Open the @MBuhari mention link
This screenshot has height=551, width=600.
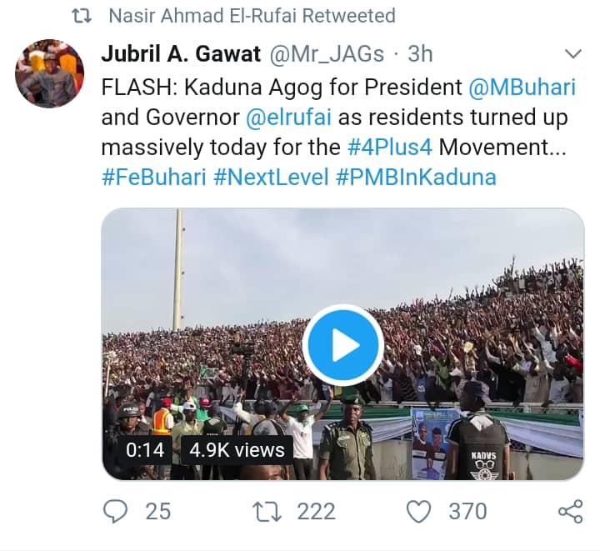click(522, 87)
